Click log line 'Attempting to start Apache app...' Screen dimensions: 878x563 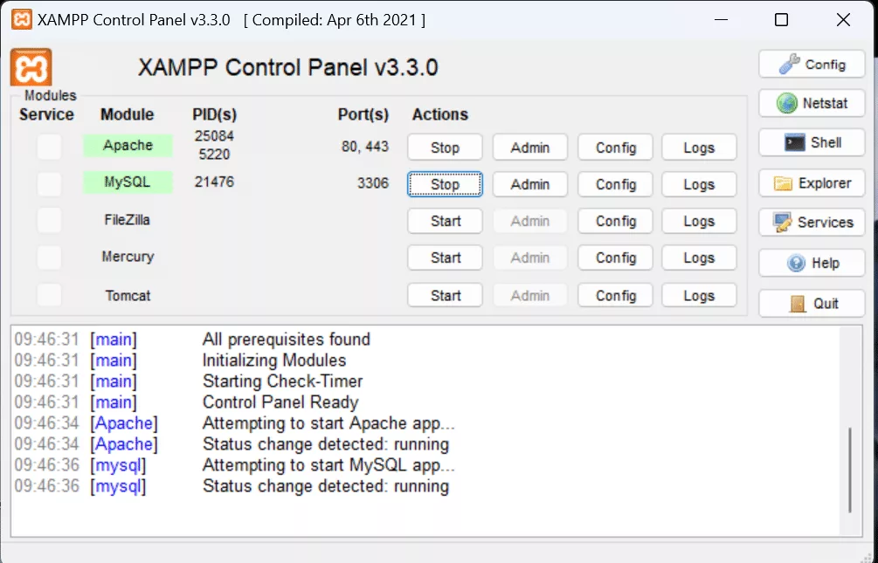click(328, 423)
